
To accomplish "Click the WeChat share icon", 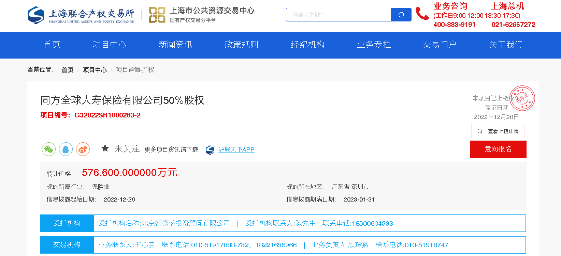I will [49, 149].
